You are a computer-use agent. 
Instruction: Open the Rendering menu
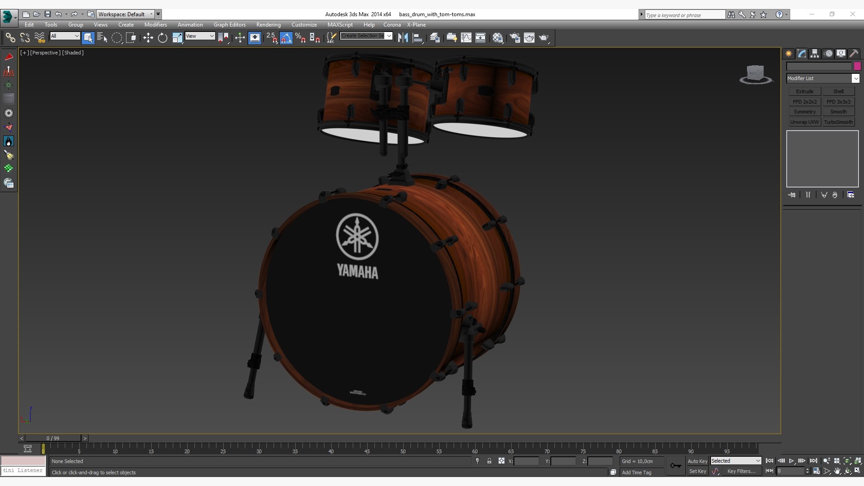pyautogui.click(x=268, y=25)
